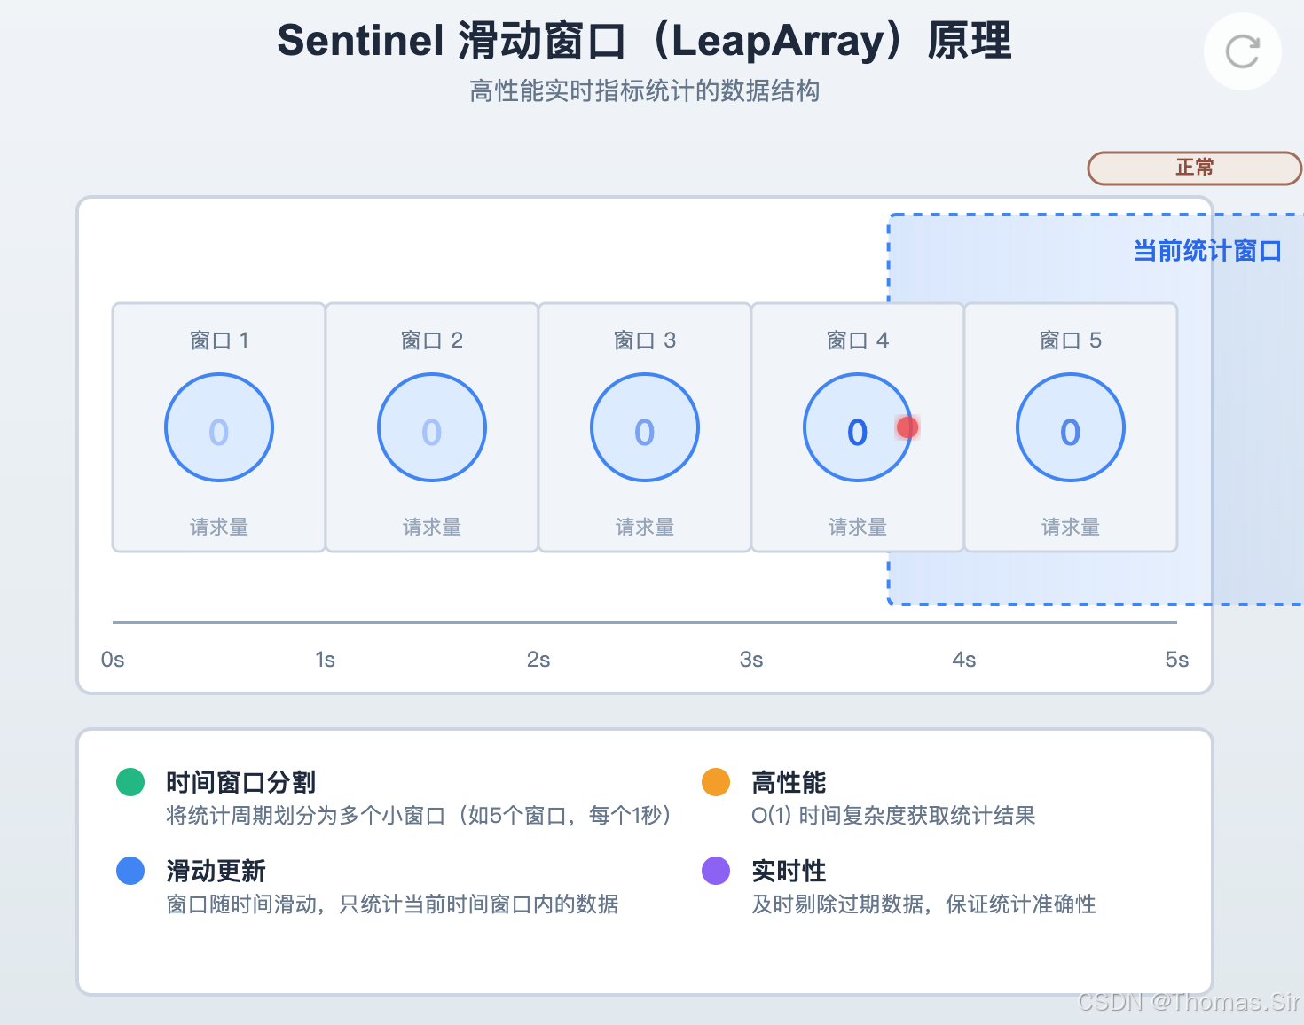This screenshot has width=1304, height=1025.
Task: Click the subtitle 高性能实时指标统计的数据结构
Action: click(645, 90)
